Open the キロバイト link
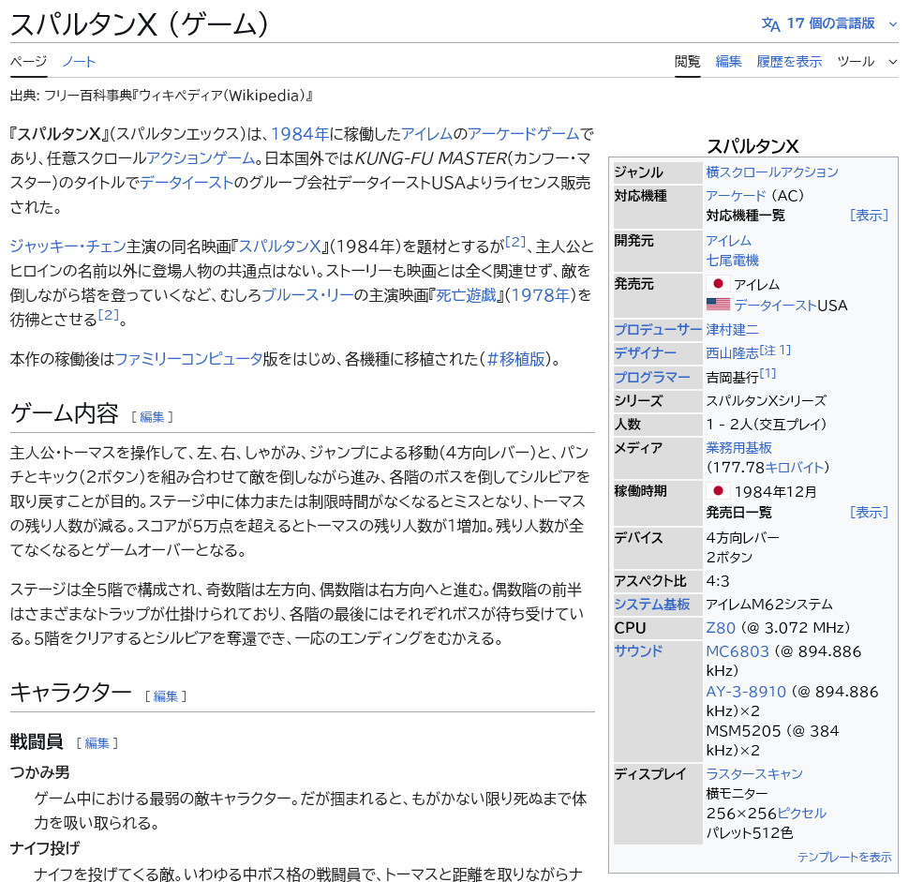The width and height of the screenshot is (909, 882). [795, 468]
